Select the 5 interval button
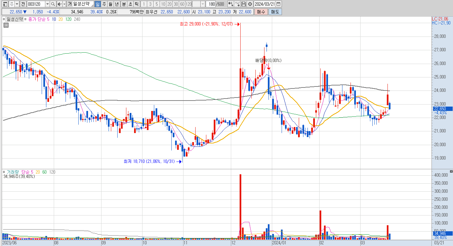Image resolution: width=453 pixels, height=246 pixels. pyautogui.click(x=157, y=4)
